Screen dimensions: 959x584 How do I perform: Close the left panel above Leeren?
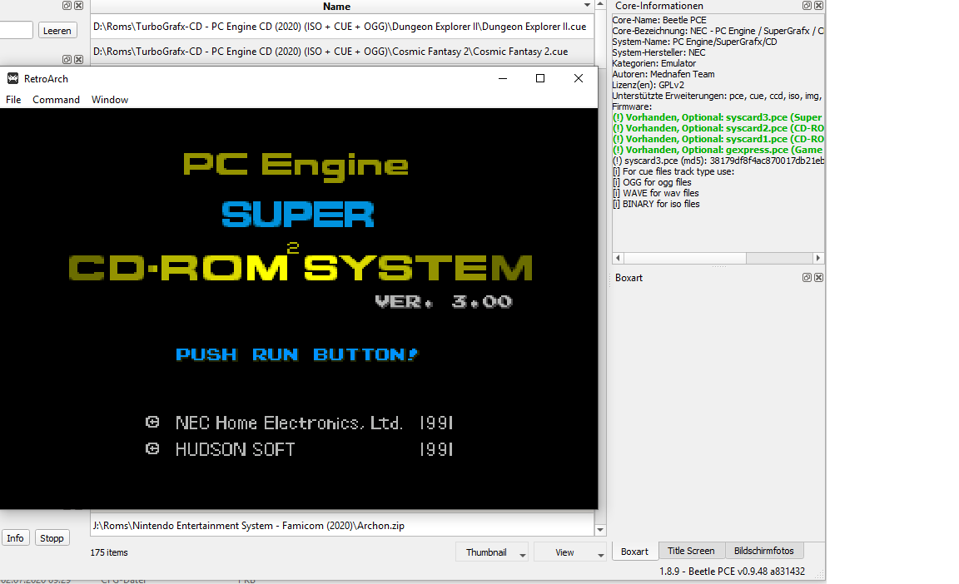(78, 6)
